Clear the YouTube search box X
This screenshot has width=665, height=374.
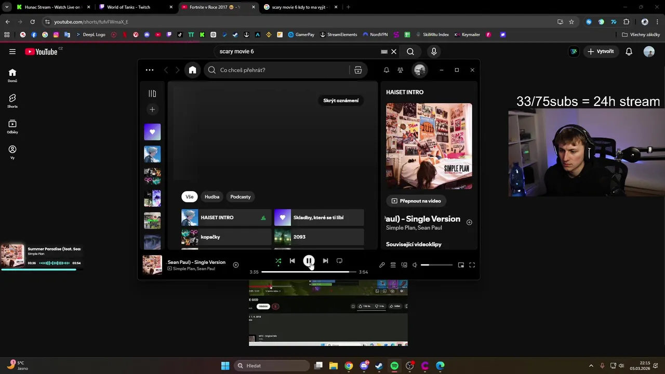coord(394,51)
